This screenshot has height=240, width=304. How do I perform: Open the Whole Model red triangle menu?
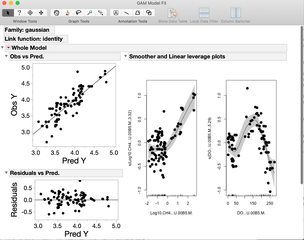pyautogui.click(x=9, y=48)
